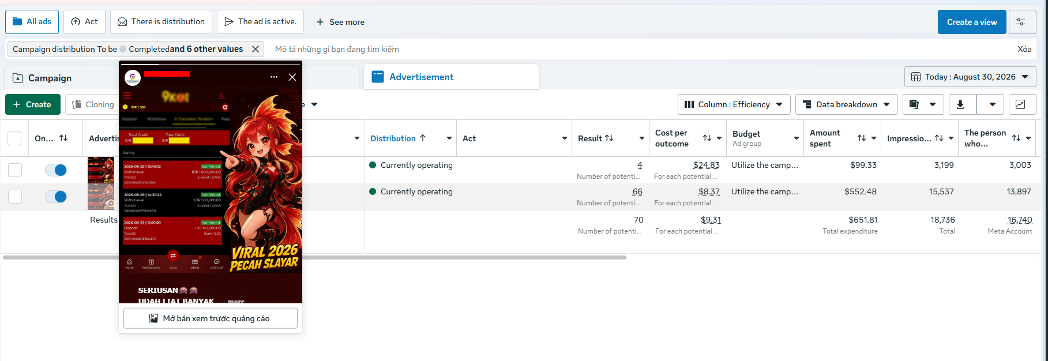The width and height of the screenshot is (1048, 361).
Task: Toggle off the ad with 3,199 impressions
Action: pyautogui.click(x=56, y=170)
